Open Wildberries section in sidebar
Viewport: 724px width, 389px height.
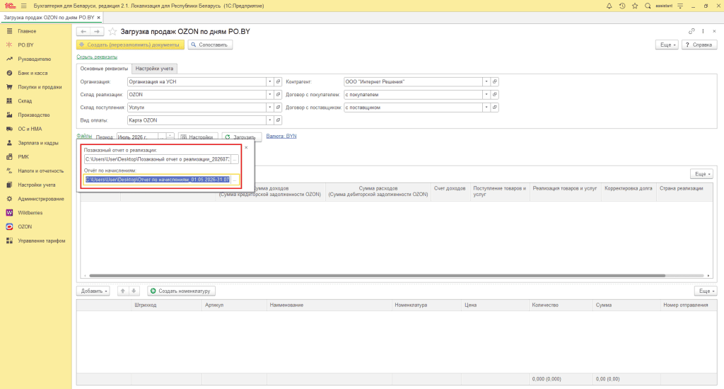(30, 213)
